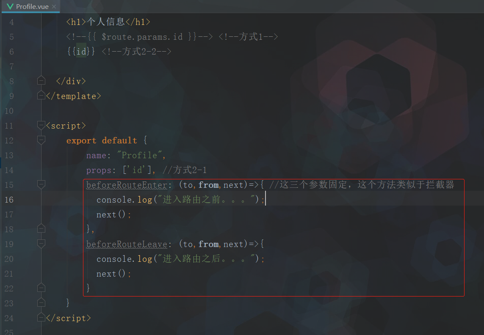Click the from parameter on line 15
This screenshot has height=335, width=484.
tap(209, 185)
